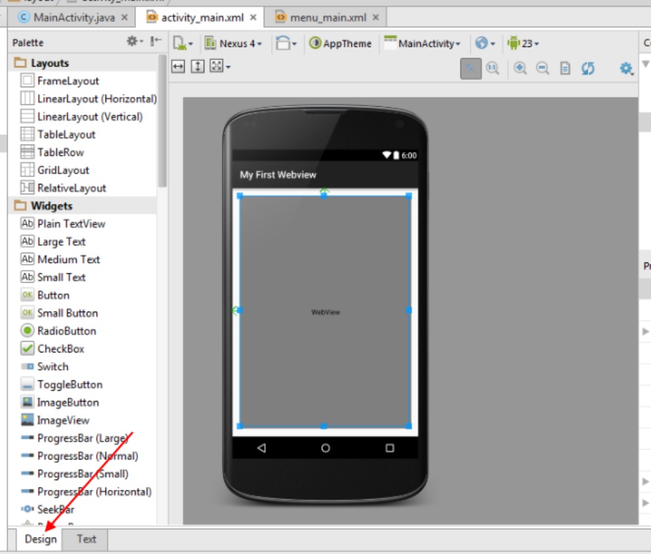Open the Palette panel settings gear

click(x=130, y=41)
